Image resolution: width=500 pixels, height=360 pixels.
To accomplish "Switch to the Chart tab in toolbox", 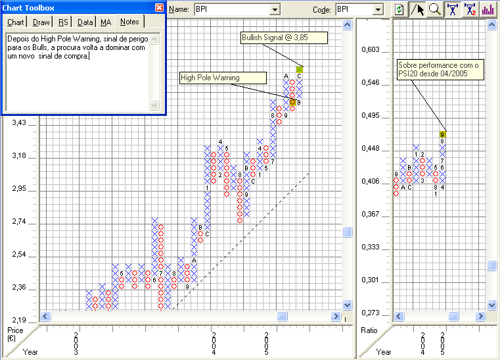I will coord(16,22).
